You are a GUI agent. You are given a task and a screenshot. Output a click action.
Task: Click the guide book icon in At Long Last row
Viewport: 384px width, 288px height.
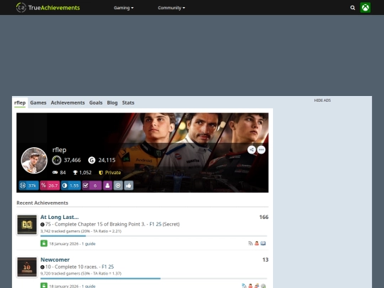(263, 243)
